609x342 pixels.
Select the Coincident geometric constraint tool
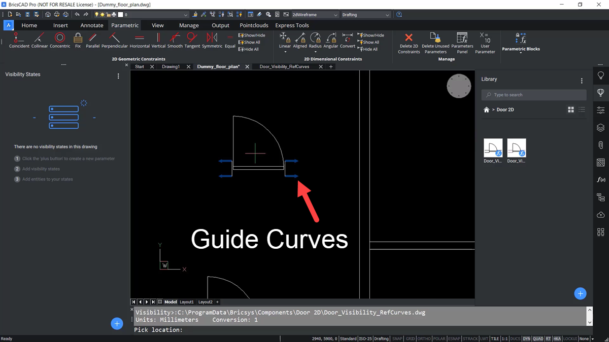[19, 41]
